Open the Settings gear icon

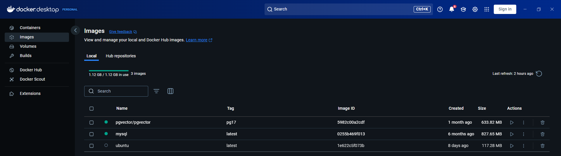[x=475, y=9]
